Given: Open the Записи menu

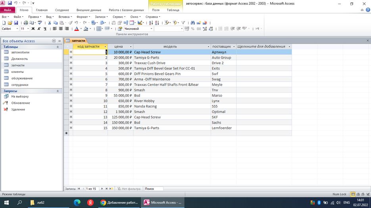Looking at the screenshot, I should coord(101,17).
